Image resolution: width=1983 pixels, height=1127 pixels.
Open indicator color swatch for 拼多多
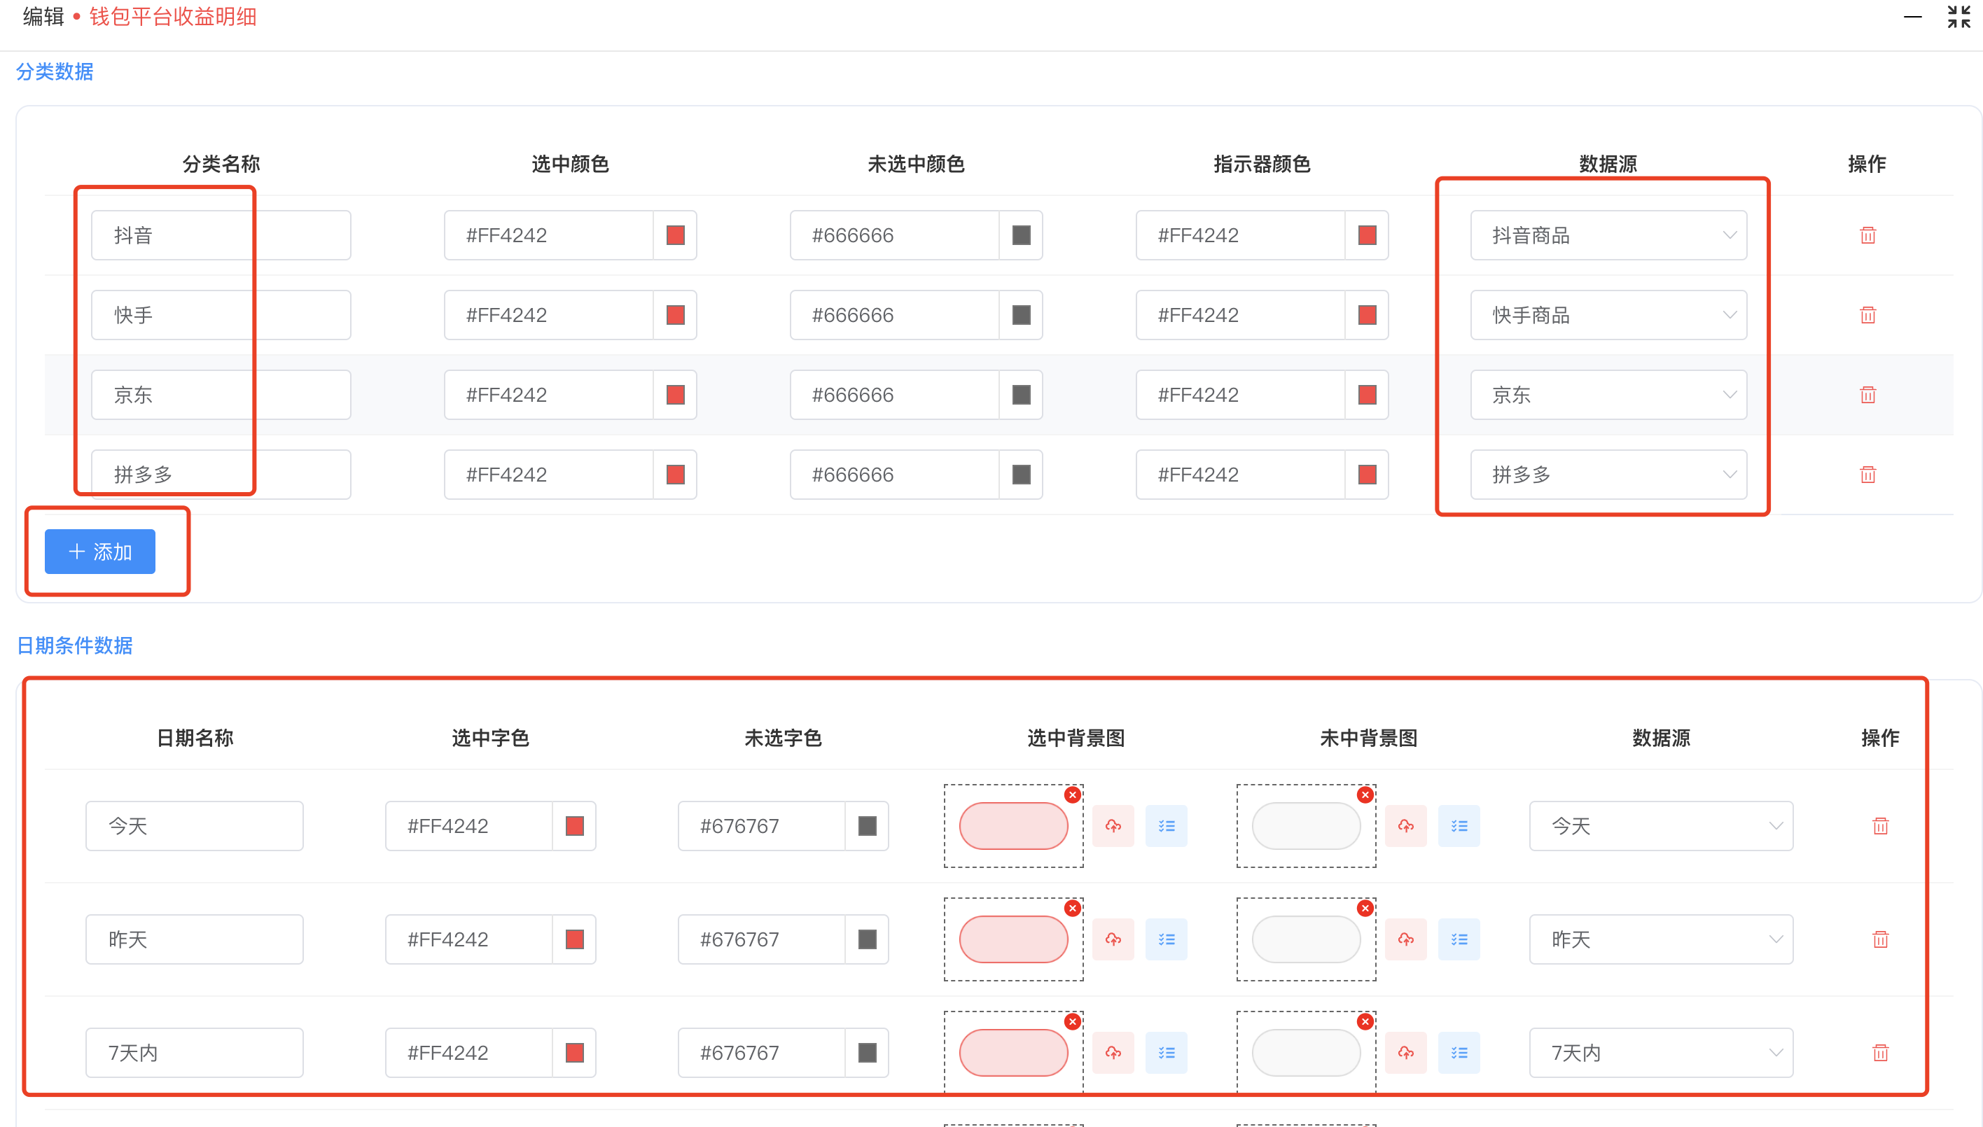pyautogui.click(x=1368, y=475)
